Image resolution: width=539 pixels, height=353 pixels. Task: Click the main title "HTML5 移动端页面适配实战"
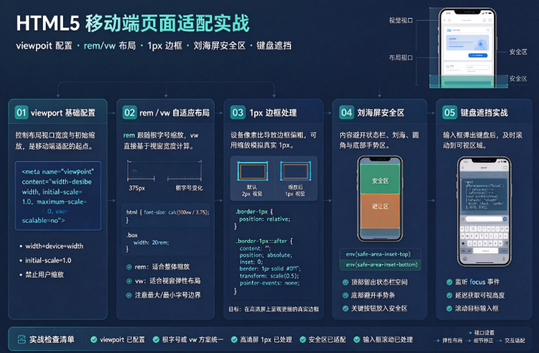click(x=133, y=24)
